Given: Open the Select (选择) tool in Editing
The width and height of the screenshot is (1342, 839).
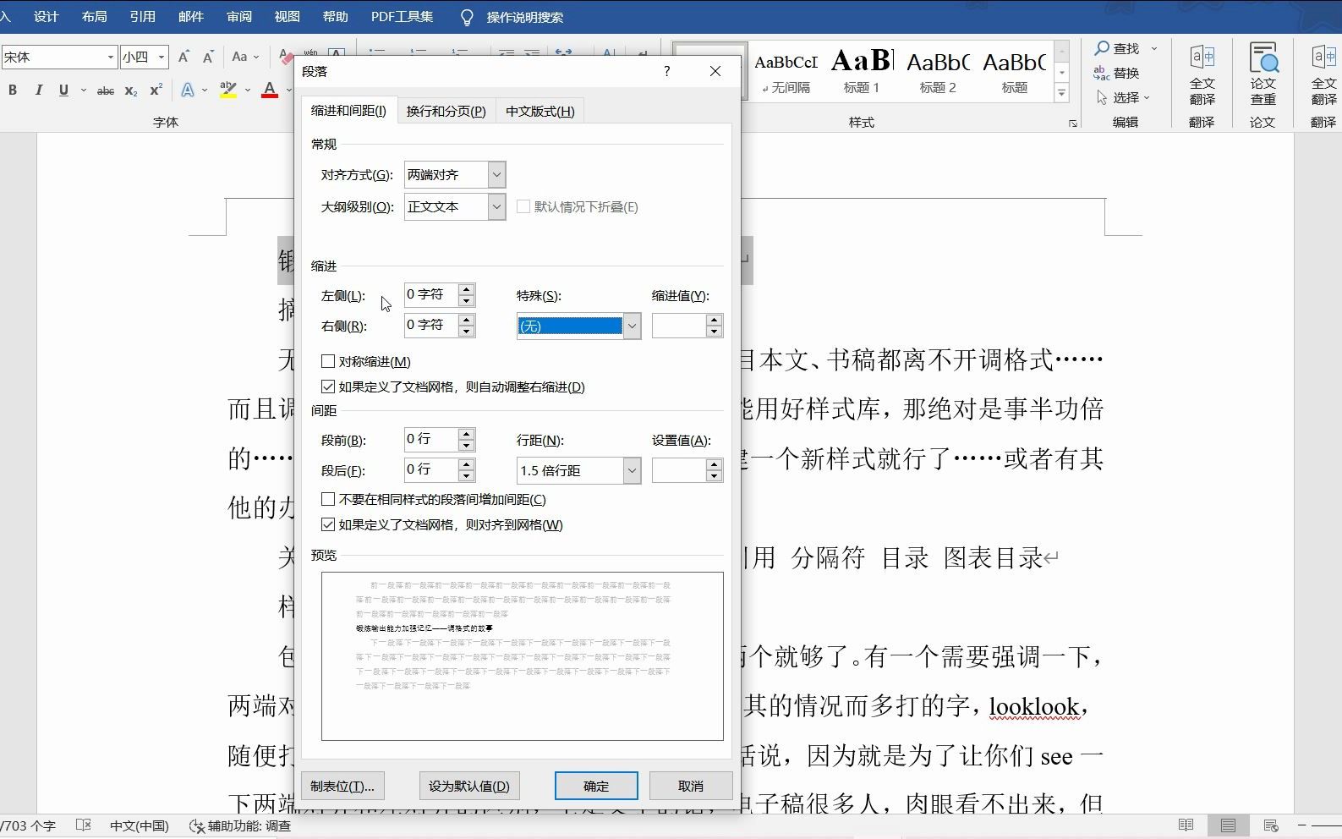Looking at the screenshot, I should pyautogui.click(x=1124, y=97).
